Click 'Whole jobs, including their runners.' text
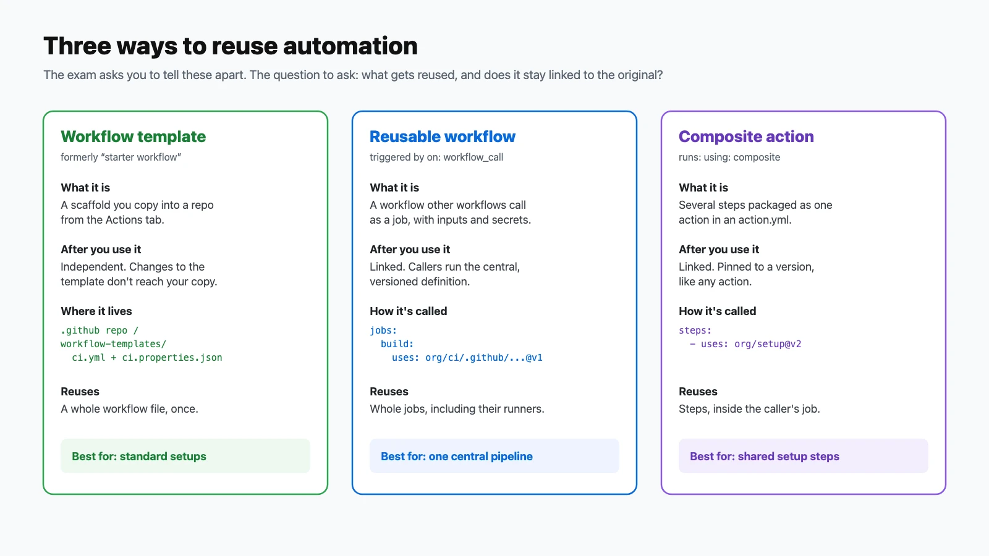The image size is (989, 556). [457, 409]
